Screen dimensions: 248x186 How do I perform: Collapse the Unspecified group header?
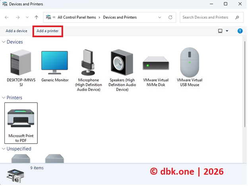pyautogui.click(x=4, y=149)
